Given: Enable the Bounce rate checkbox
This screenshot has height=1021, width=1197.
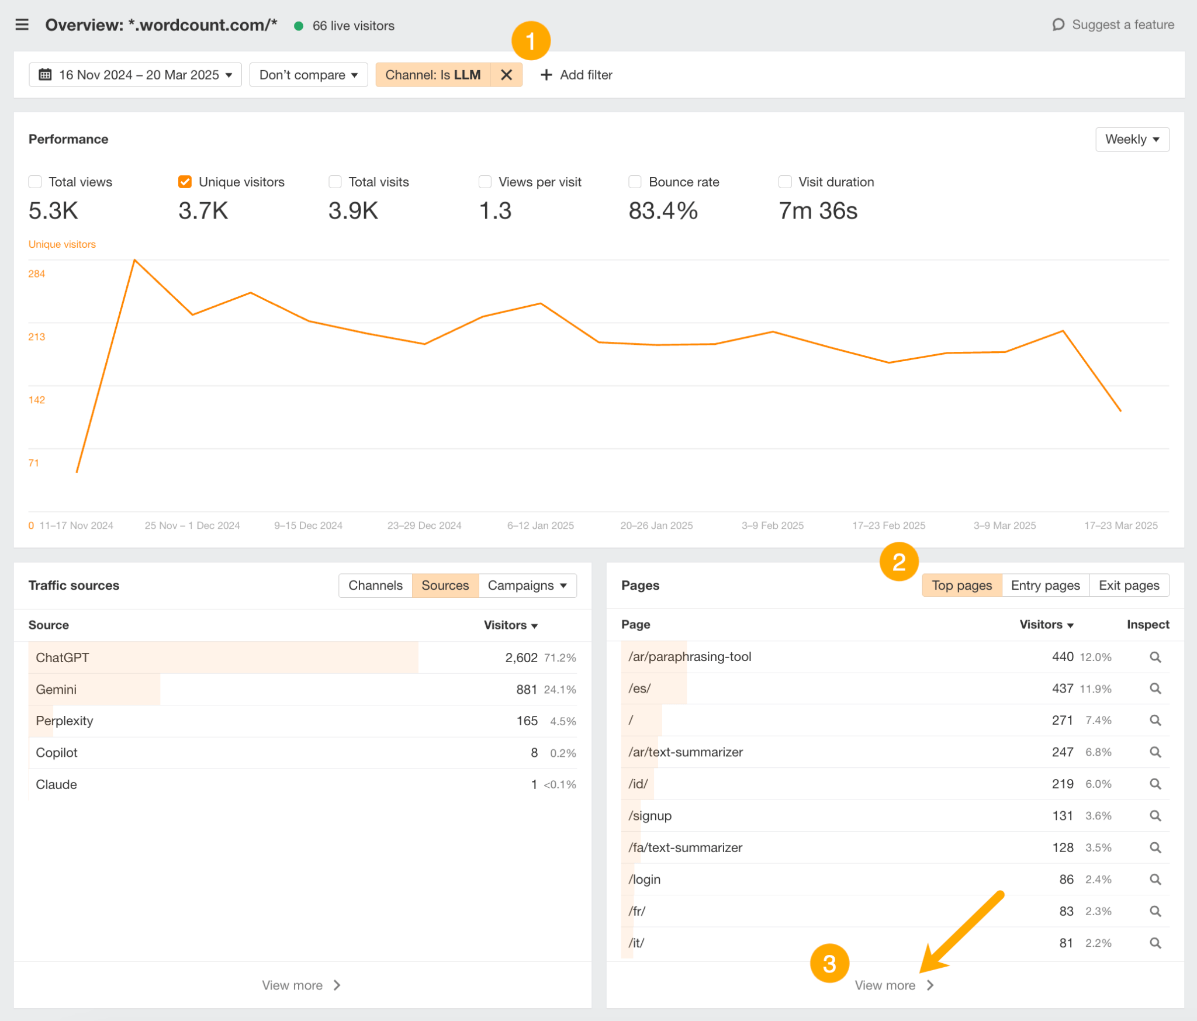Looking at the screenshot, I should tap(635, 182).
